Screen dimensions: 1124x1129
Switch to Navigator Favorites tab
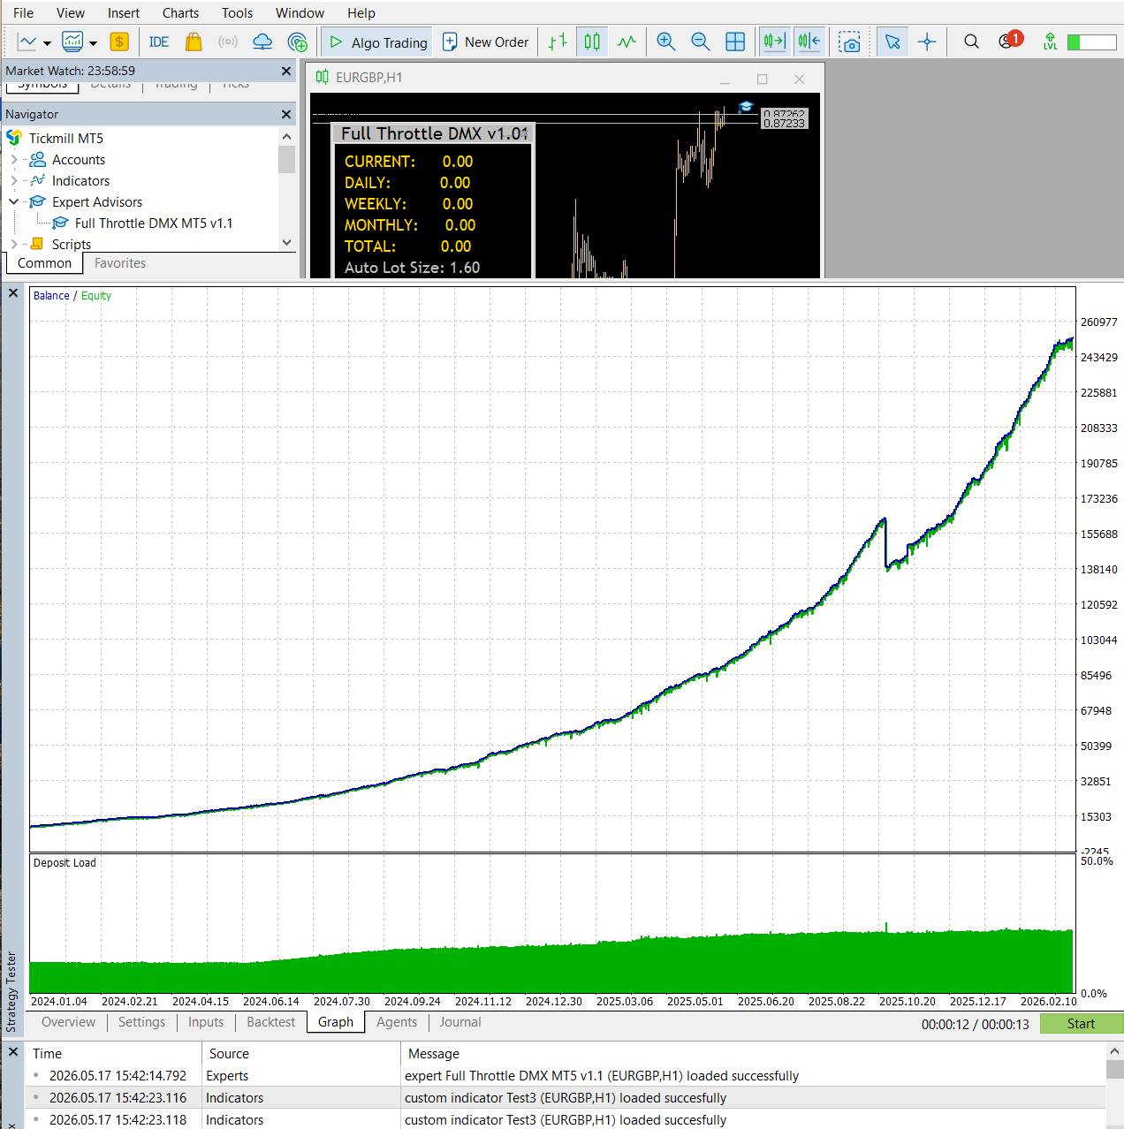click(x=120, y=263)
